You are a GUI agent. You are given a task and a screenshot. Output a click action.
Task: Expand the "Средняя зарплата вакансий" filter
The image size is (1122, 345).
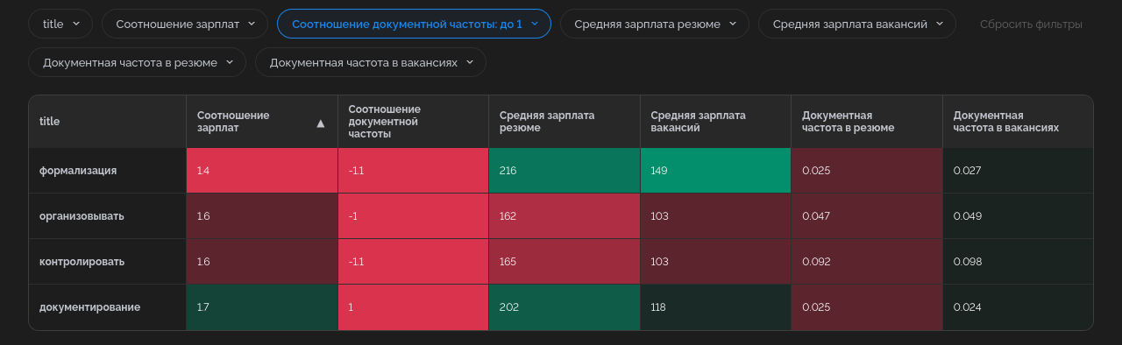857,24
